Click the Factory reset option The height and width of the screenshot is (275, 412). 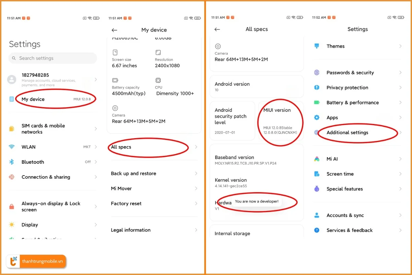pyautogui.click(x=126, y=203)
